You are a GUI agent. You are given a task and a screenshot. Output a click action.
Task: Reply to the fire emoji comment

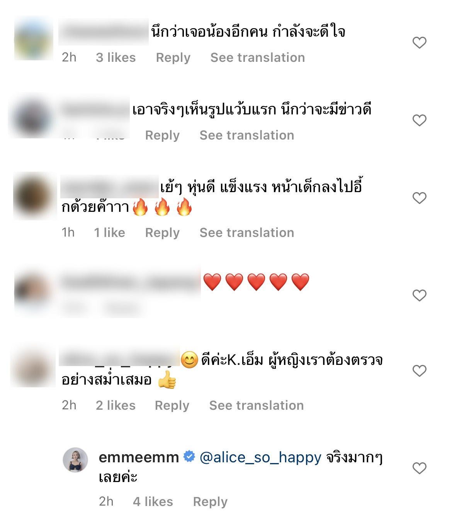pos(162,233)
